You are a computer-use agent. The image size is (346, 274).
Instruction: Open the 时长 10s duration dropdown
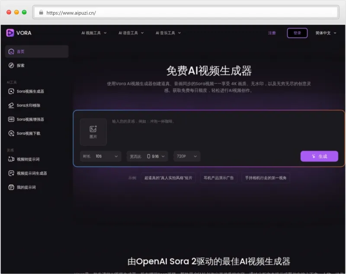click(x=100, y=156)
